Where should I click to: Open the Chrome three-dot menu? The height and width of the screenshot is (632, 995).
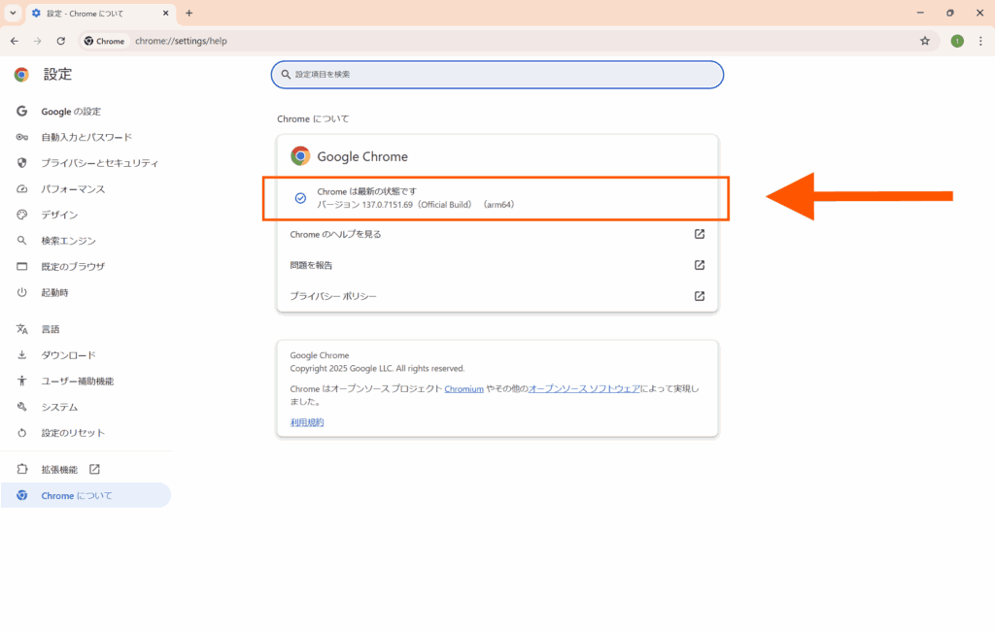(x=980, y=41)
